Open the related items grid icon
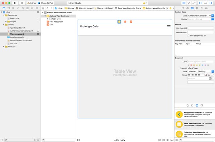 (x=43, y=8)
